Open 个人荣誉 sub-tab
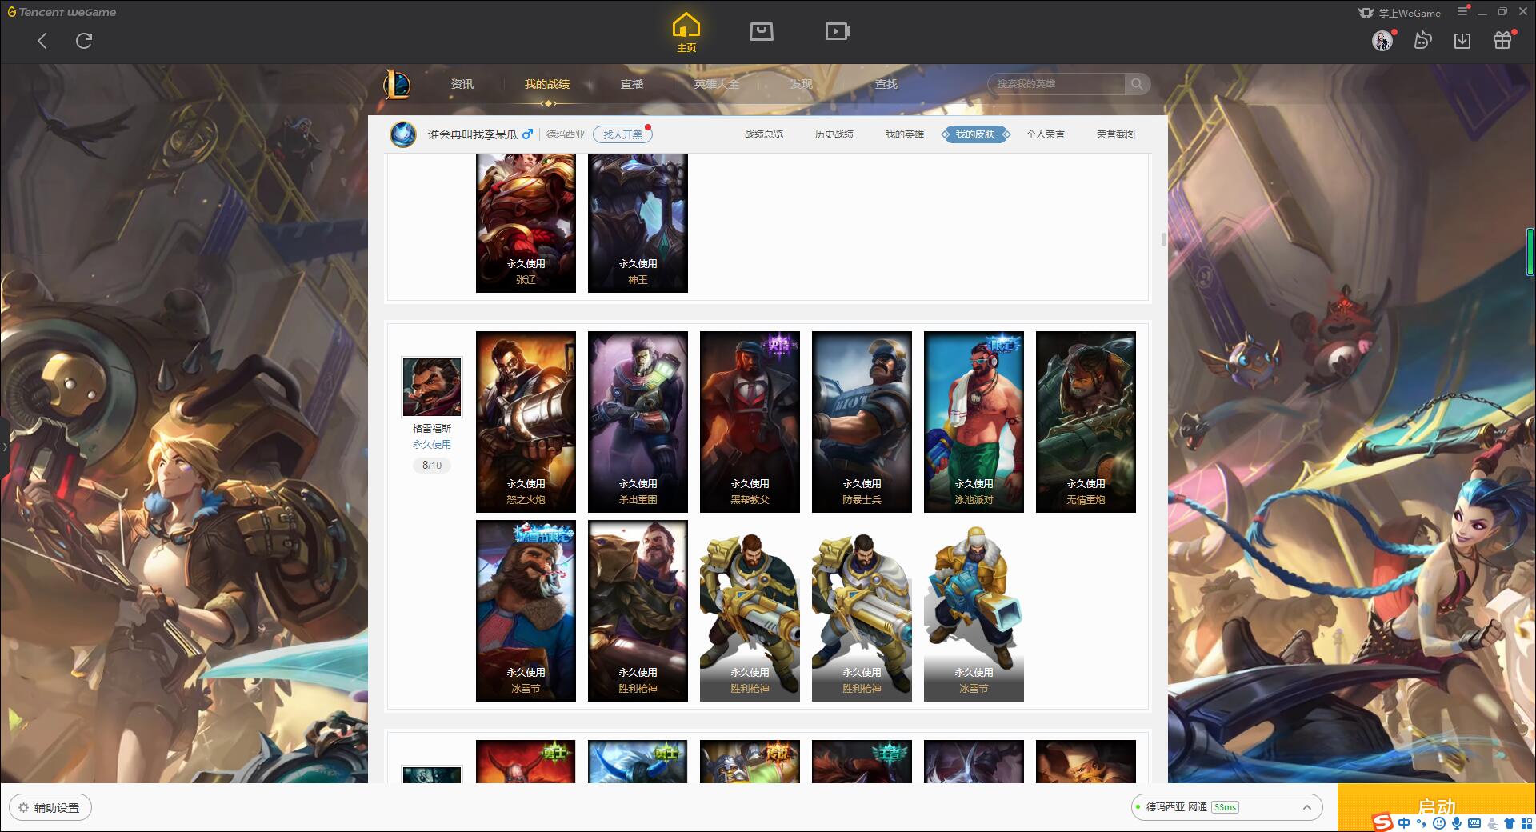 click(x=1046, y=134)
